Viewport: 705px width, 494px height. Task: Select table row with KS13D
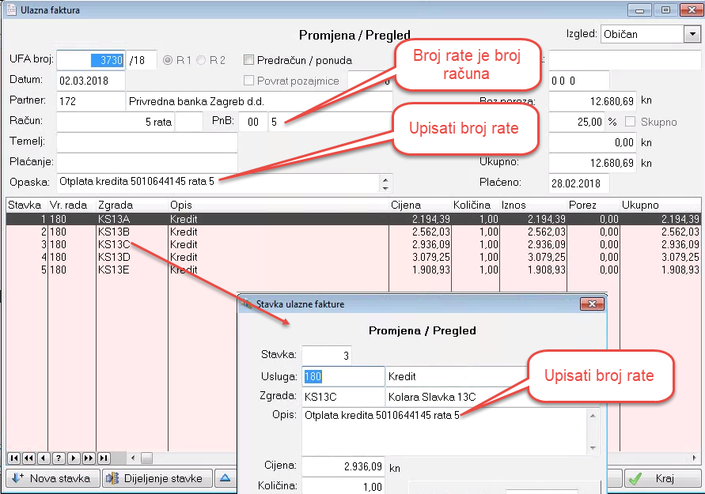[x=353, y=257]
